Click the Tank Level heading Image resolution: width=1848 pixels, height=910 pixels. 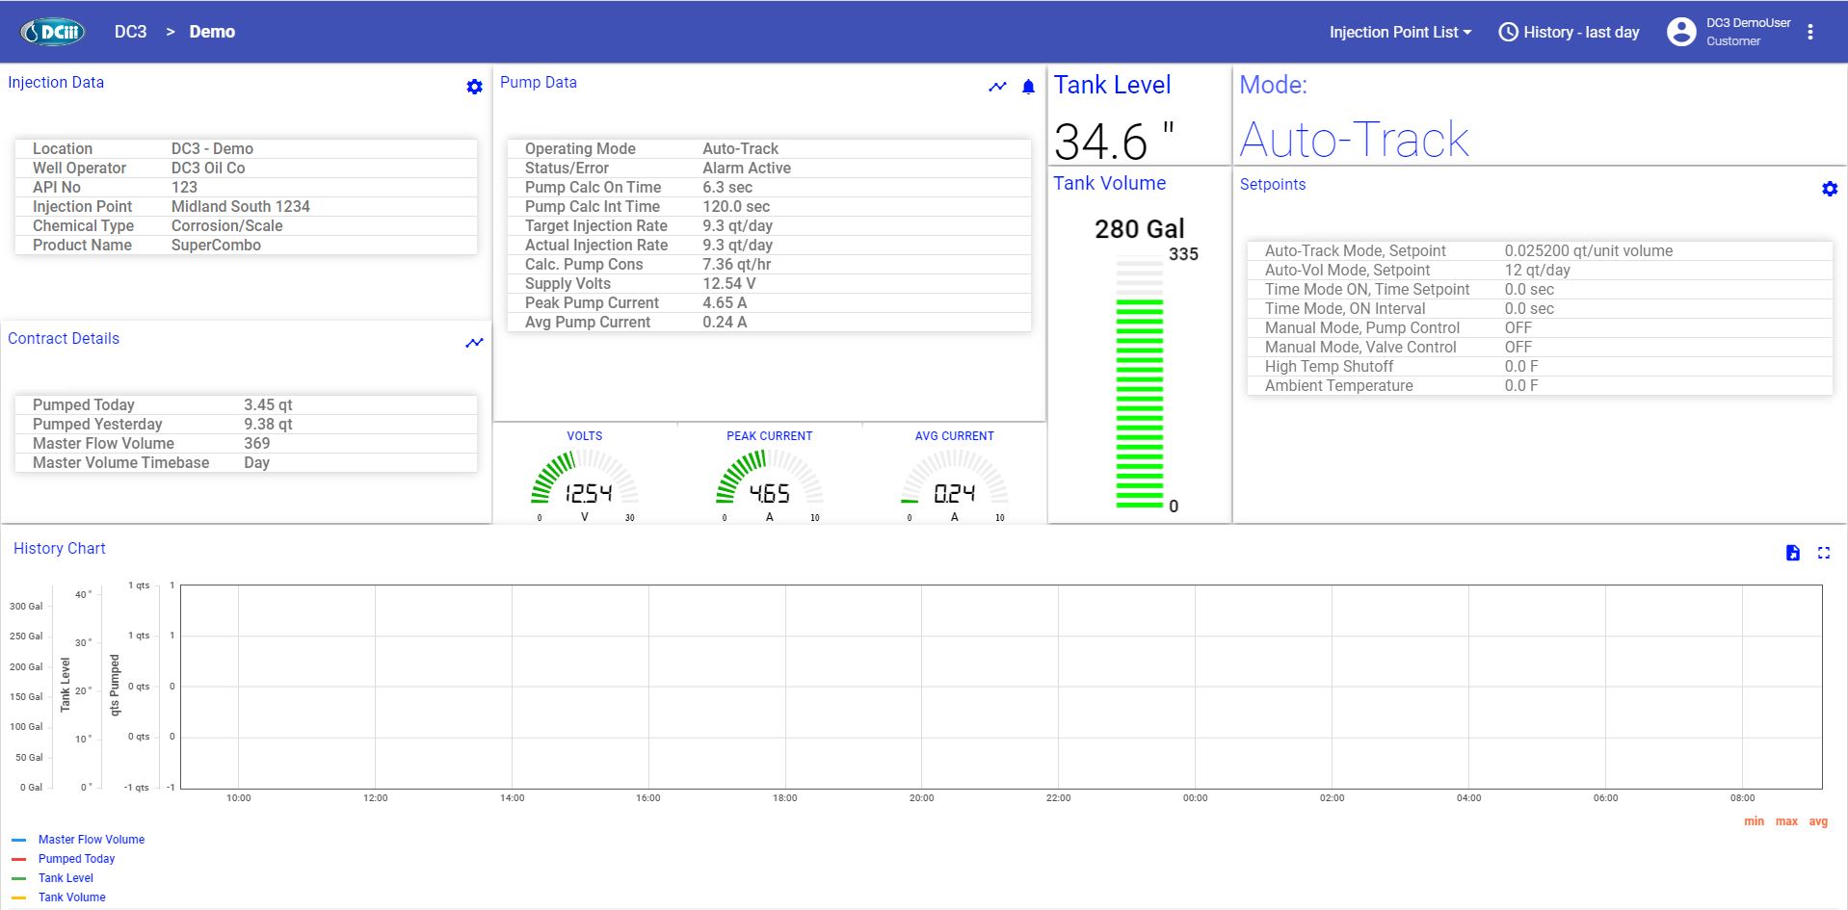pyautogui.click(x=1112, y=86)
